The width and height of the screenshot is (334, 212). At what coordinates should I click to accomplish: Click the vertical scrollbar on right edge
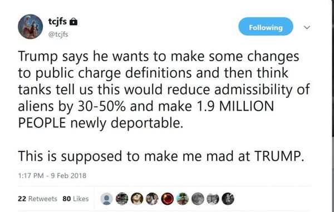(333, 106)
